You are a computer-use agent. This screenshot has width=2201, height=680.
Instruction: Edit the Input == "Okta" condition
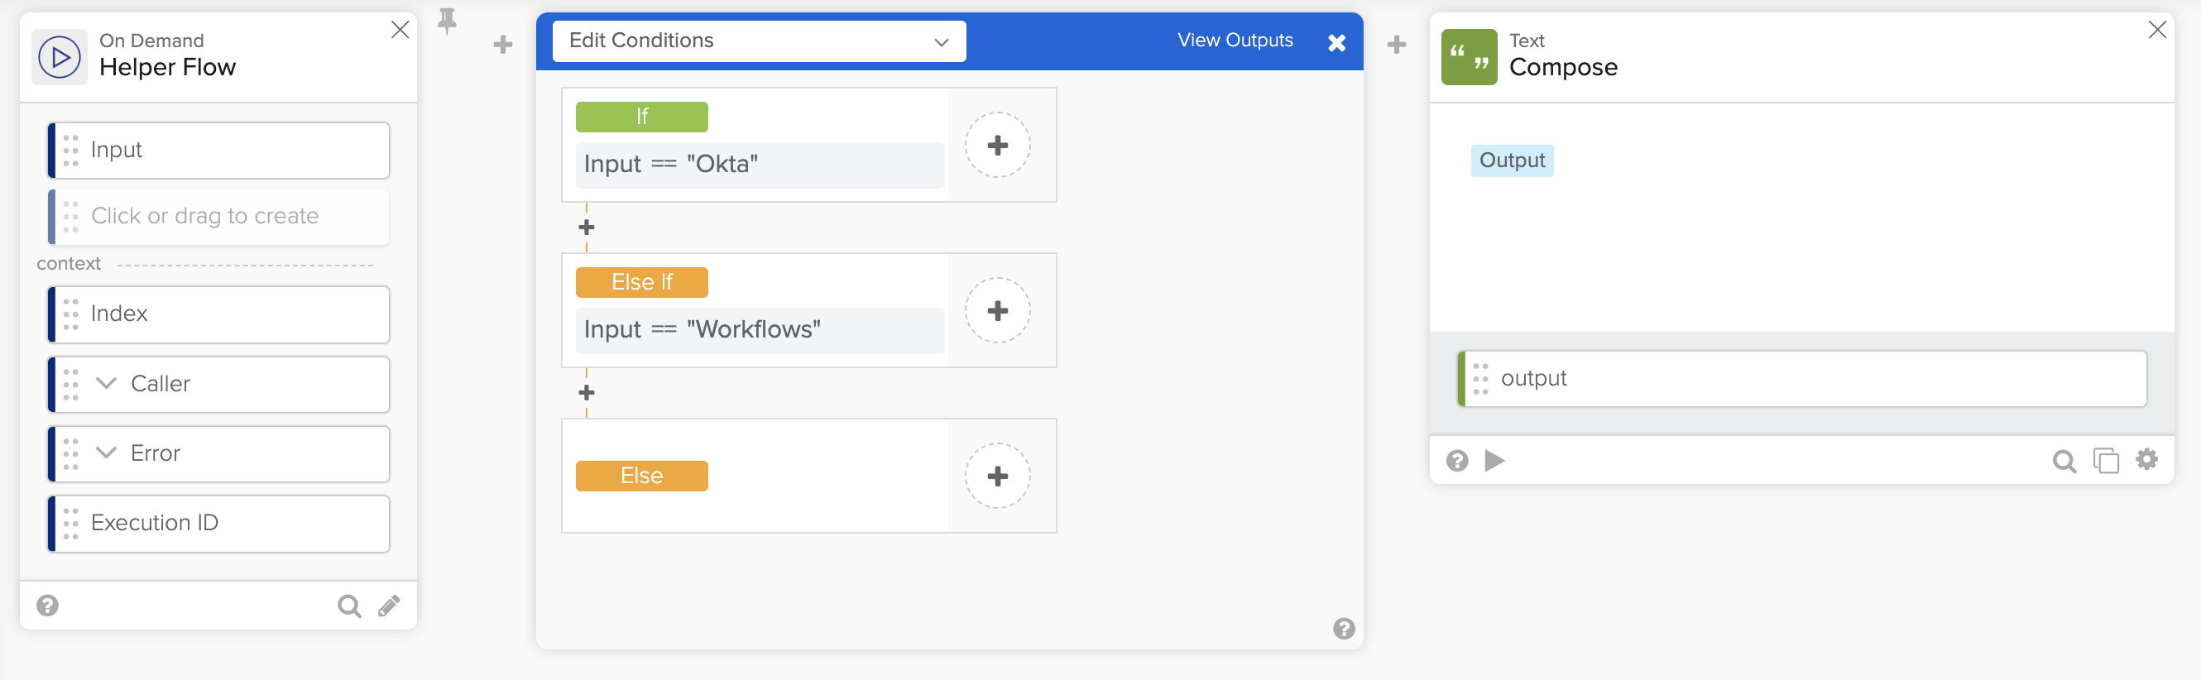tap(759, 164)
